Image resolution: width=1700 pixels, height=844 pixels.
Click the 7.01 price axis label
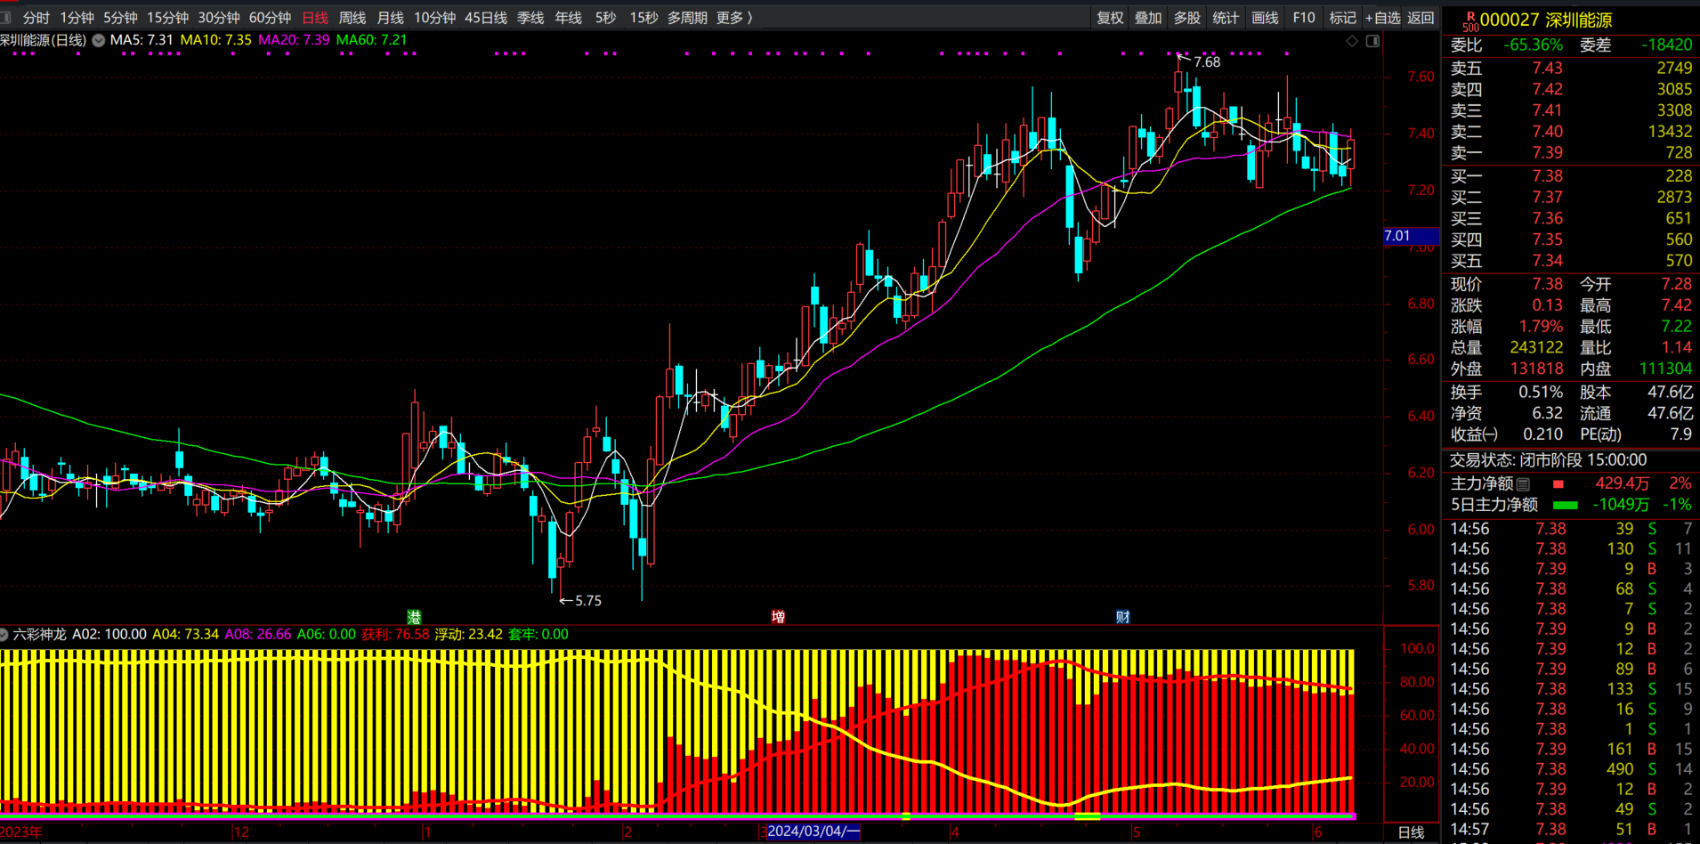pyautogui.click(x=1411, y=236)
